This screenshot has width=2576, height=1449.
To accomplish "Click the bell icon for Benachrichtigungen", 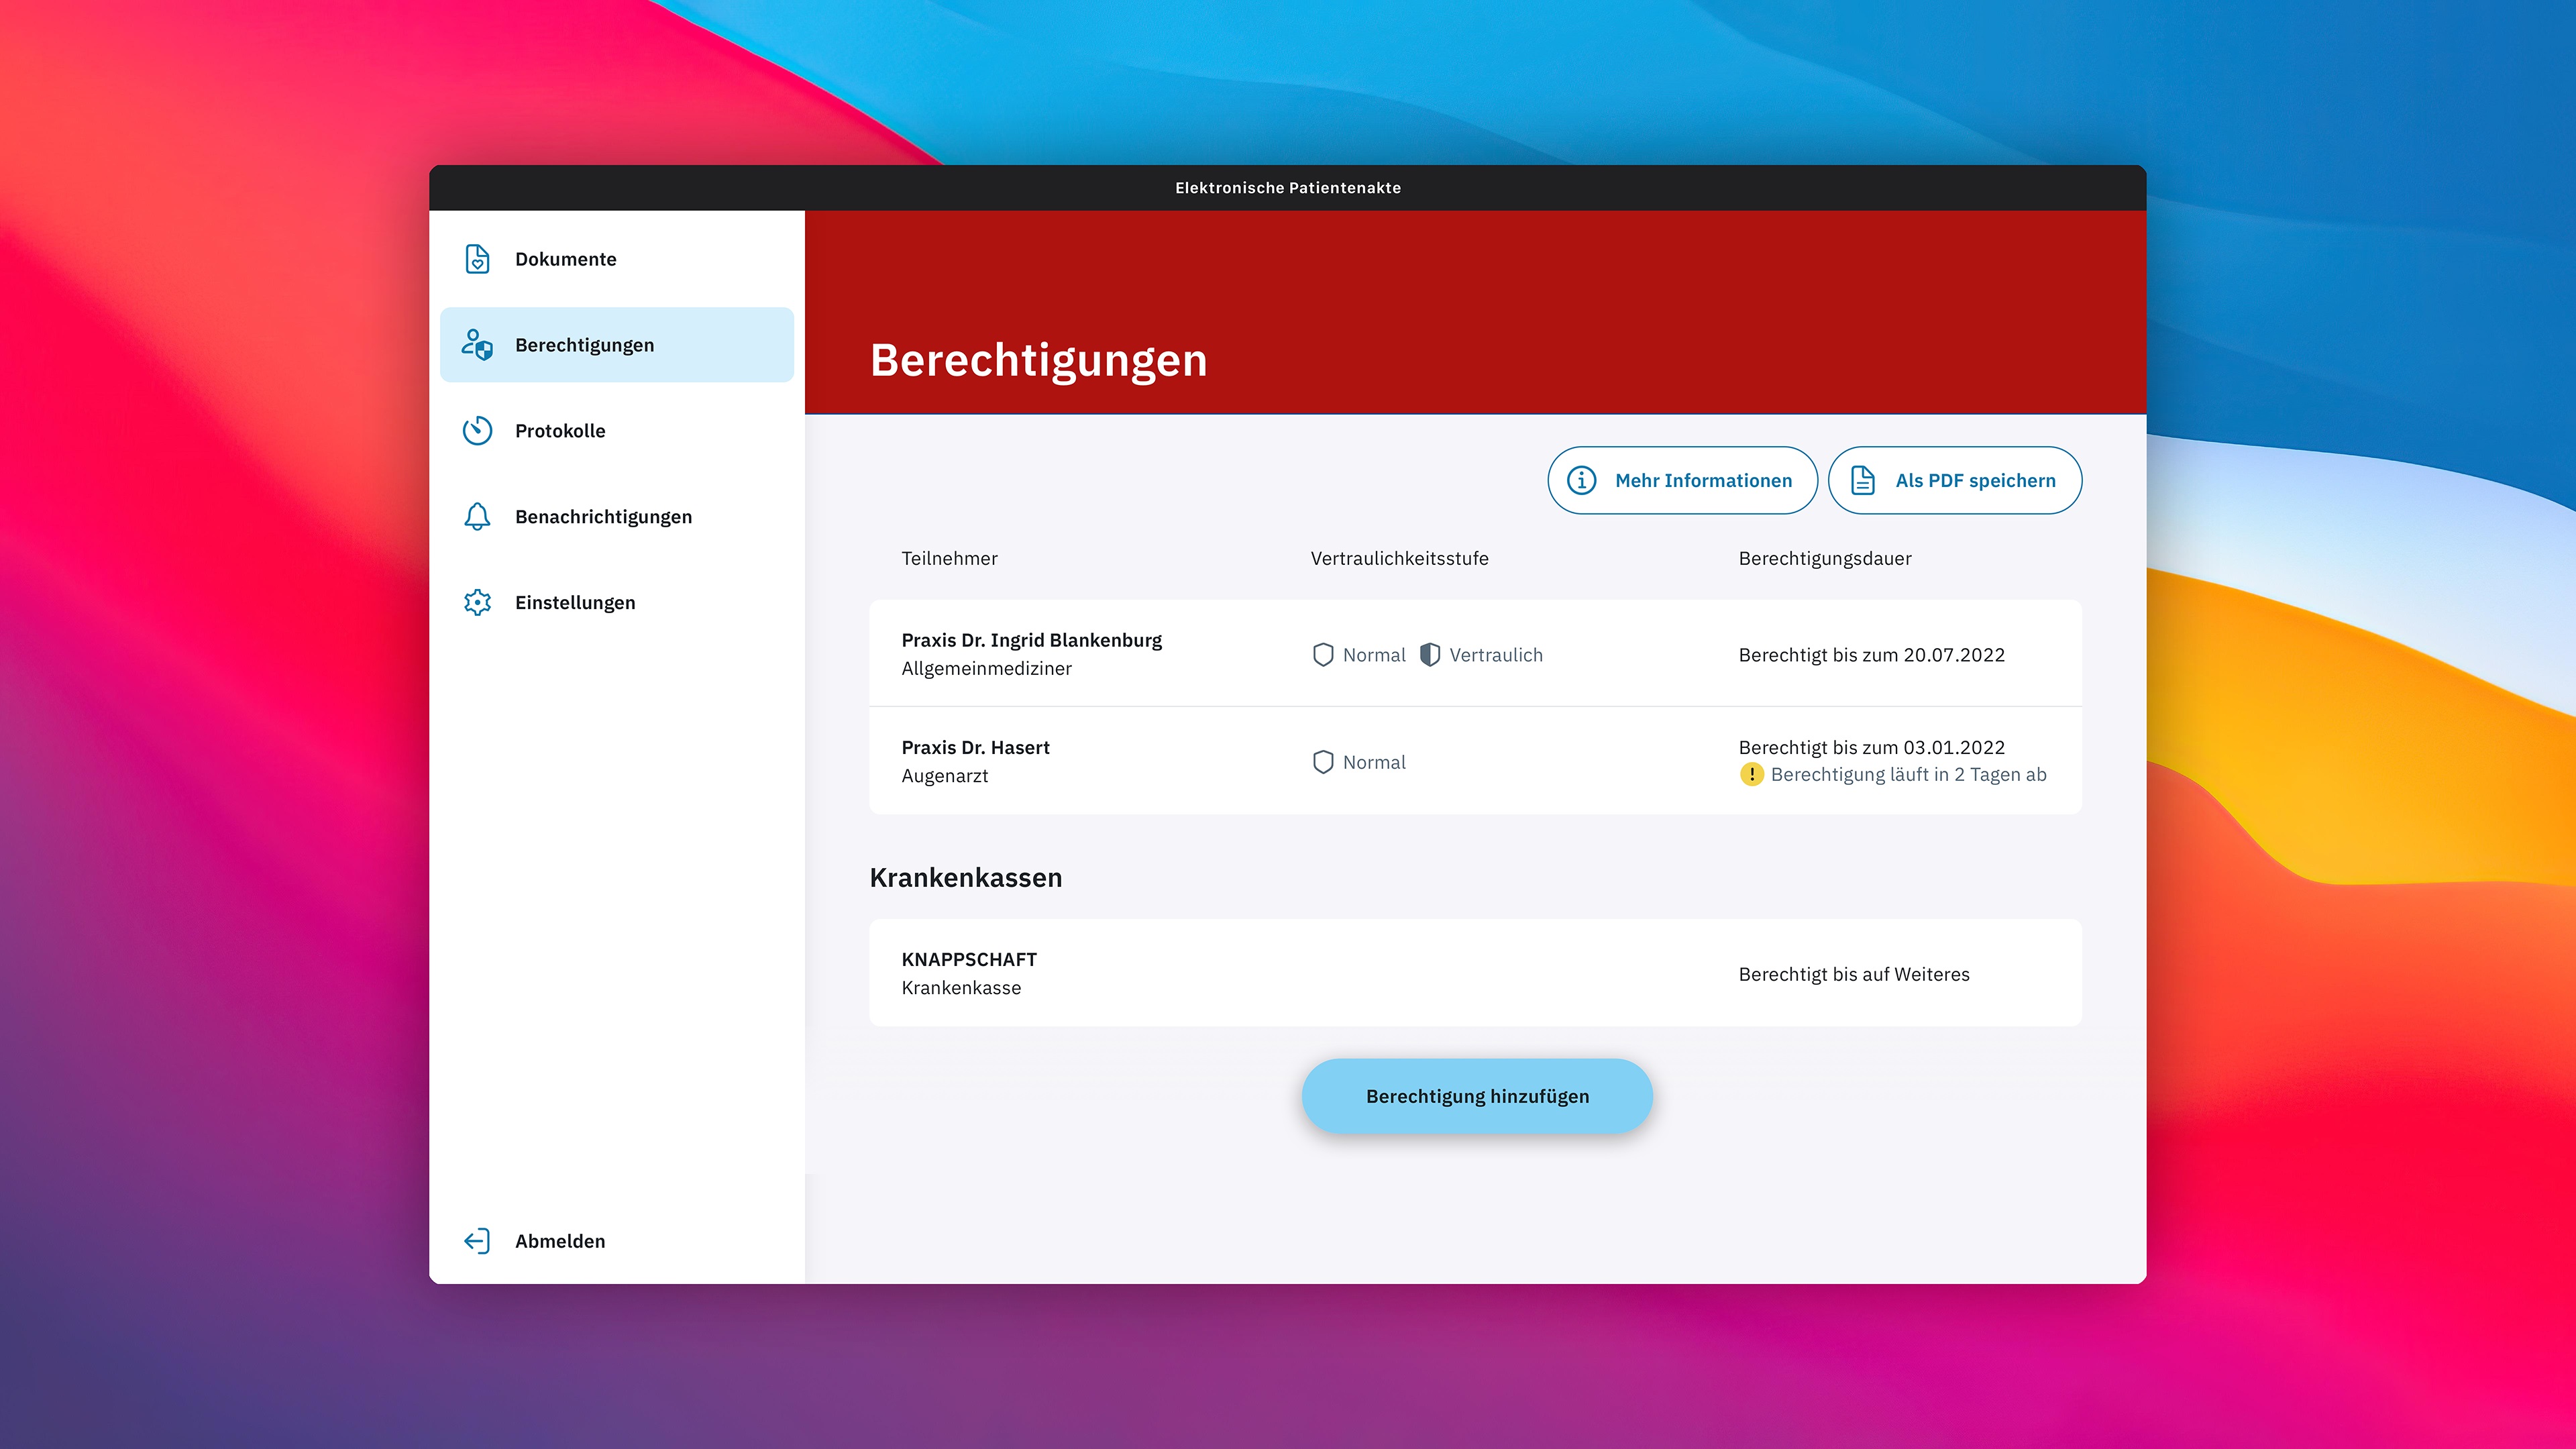I will pos(477,516).
